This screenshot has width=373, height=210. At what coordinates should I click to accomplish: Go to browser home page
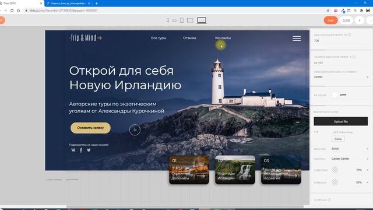tap(18, 10)
